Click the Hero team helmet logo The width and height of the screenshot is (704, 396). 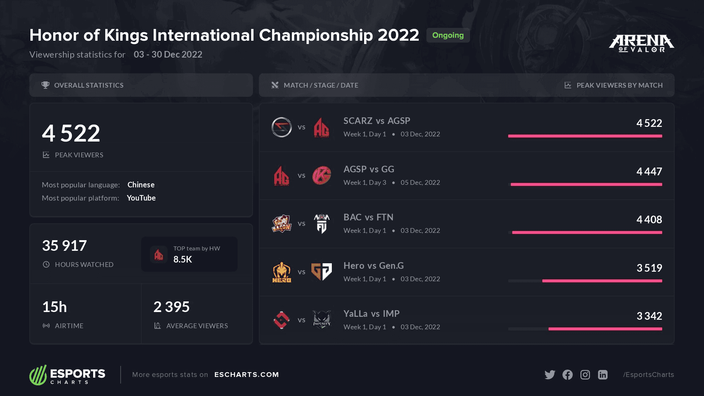pyautogui.click(x=282, y=272)
